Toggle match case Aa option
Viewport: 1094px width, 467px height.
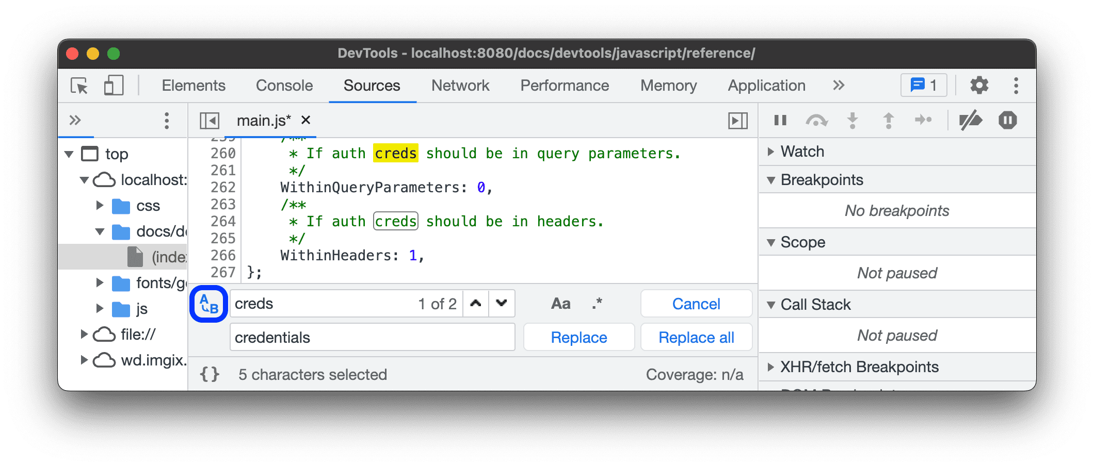coord(560,304)
